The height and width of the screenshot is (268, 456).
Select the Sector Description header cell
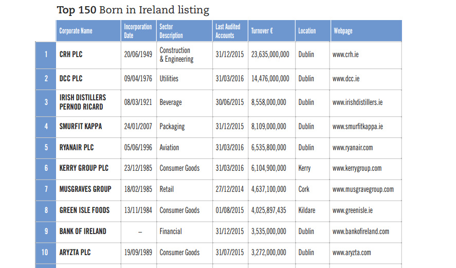(x=171, y=31)
